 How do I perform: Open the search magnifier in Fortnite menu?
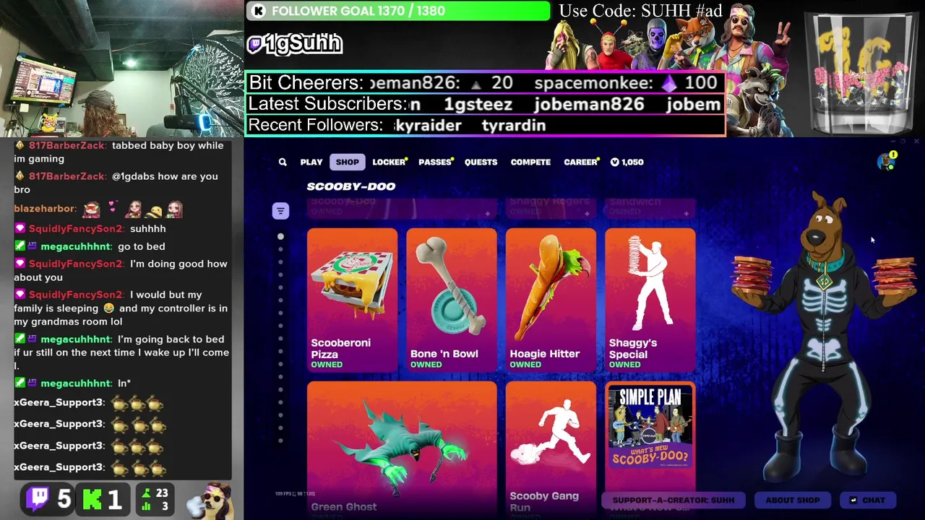coord(283,162)
